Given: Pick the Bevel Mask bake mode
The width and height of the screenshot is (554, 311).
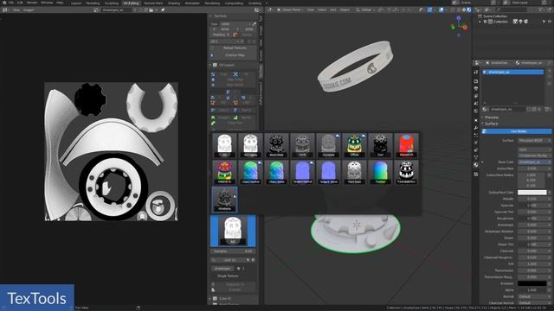Looking at the screenshot, I should pyautogui.click(x=276, y=145).
